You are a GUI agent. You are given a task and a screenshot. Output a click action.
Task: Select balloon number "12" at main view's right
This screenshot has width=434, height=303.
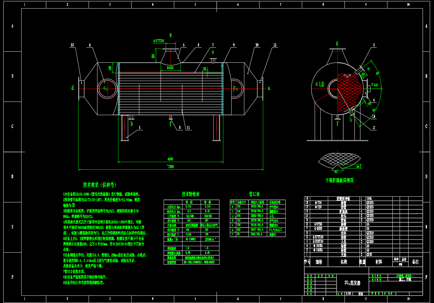[275, 45]
